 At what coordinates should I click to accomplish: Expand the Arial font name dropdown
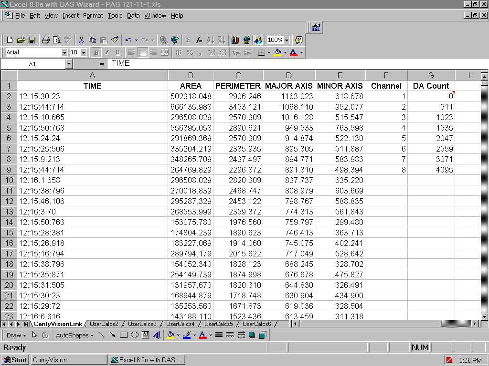tap(64, 52)
